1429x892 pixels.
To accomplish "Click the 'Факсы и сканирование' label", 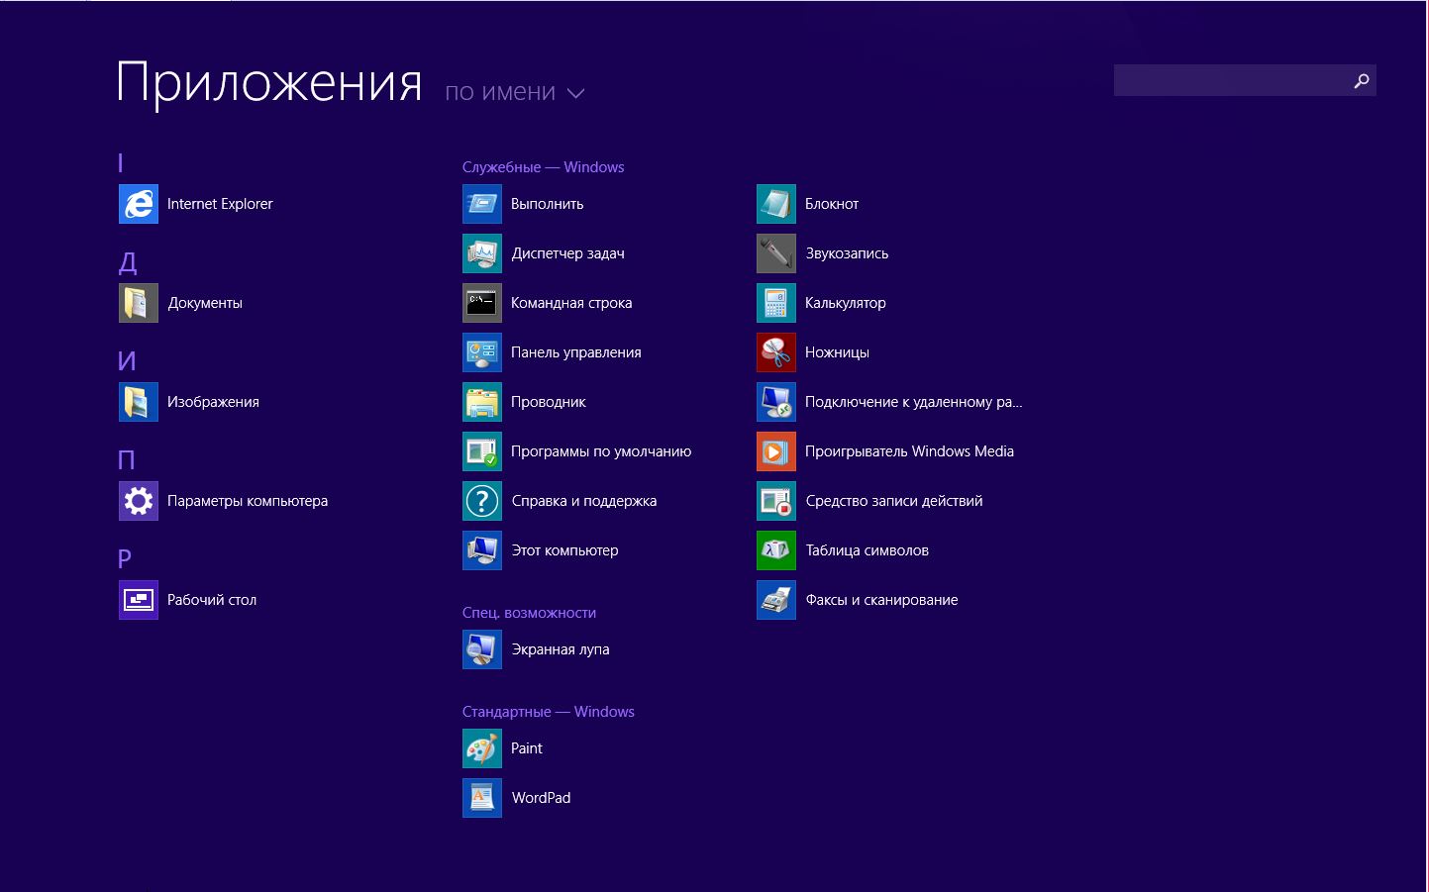I will click(881, 600).
